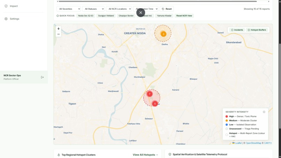Click the High red legend swatch

pos(227,116)
